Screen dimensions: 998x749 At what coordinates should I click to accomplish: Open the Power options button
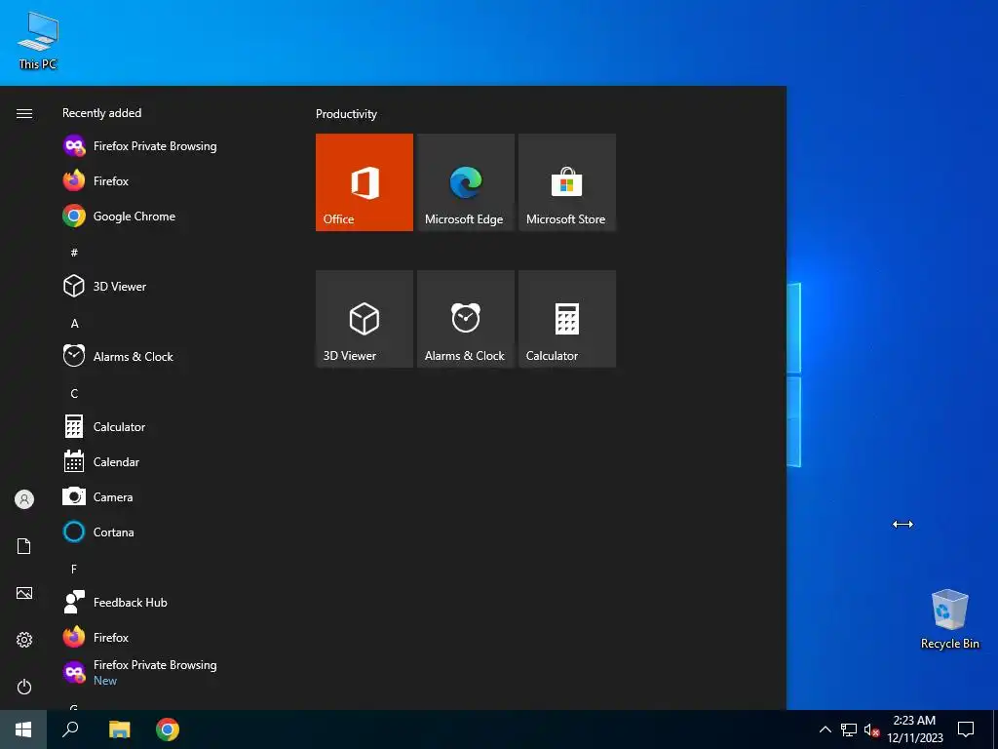coord(24,687)
